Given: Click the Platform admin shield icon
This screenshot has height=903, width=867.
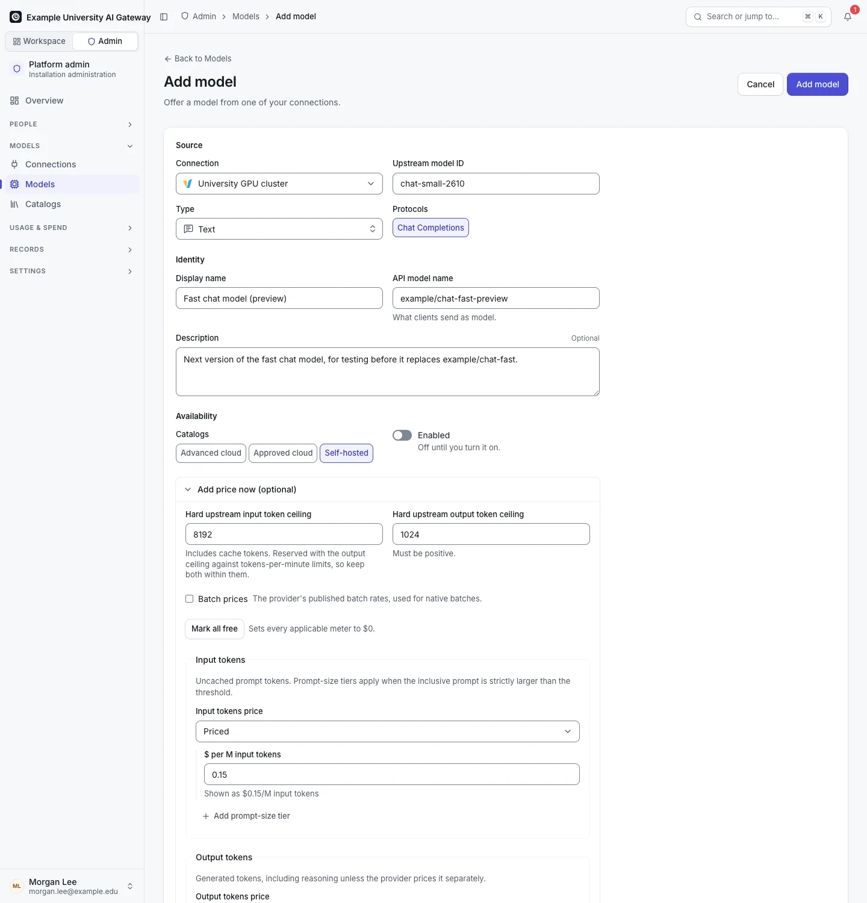Looking at the screenshot, I should [x=17, y=69].
